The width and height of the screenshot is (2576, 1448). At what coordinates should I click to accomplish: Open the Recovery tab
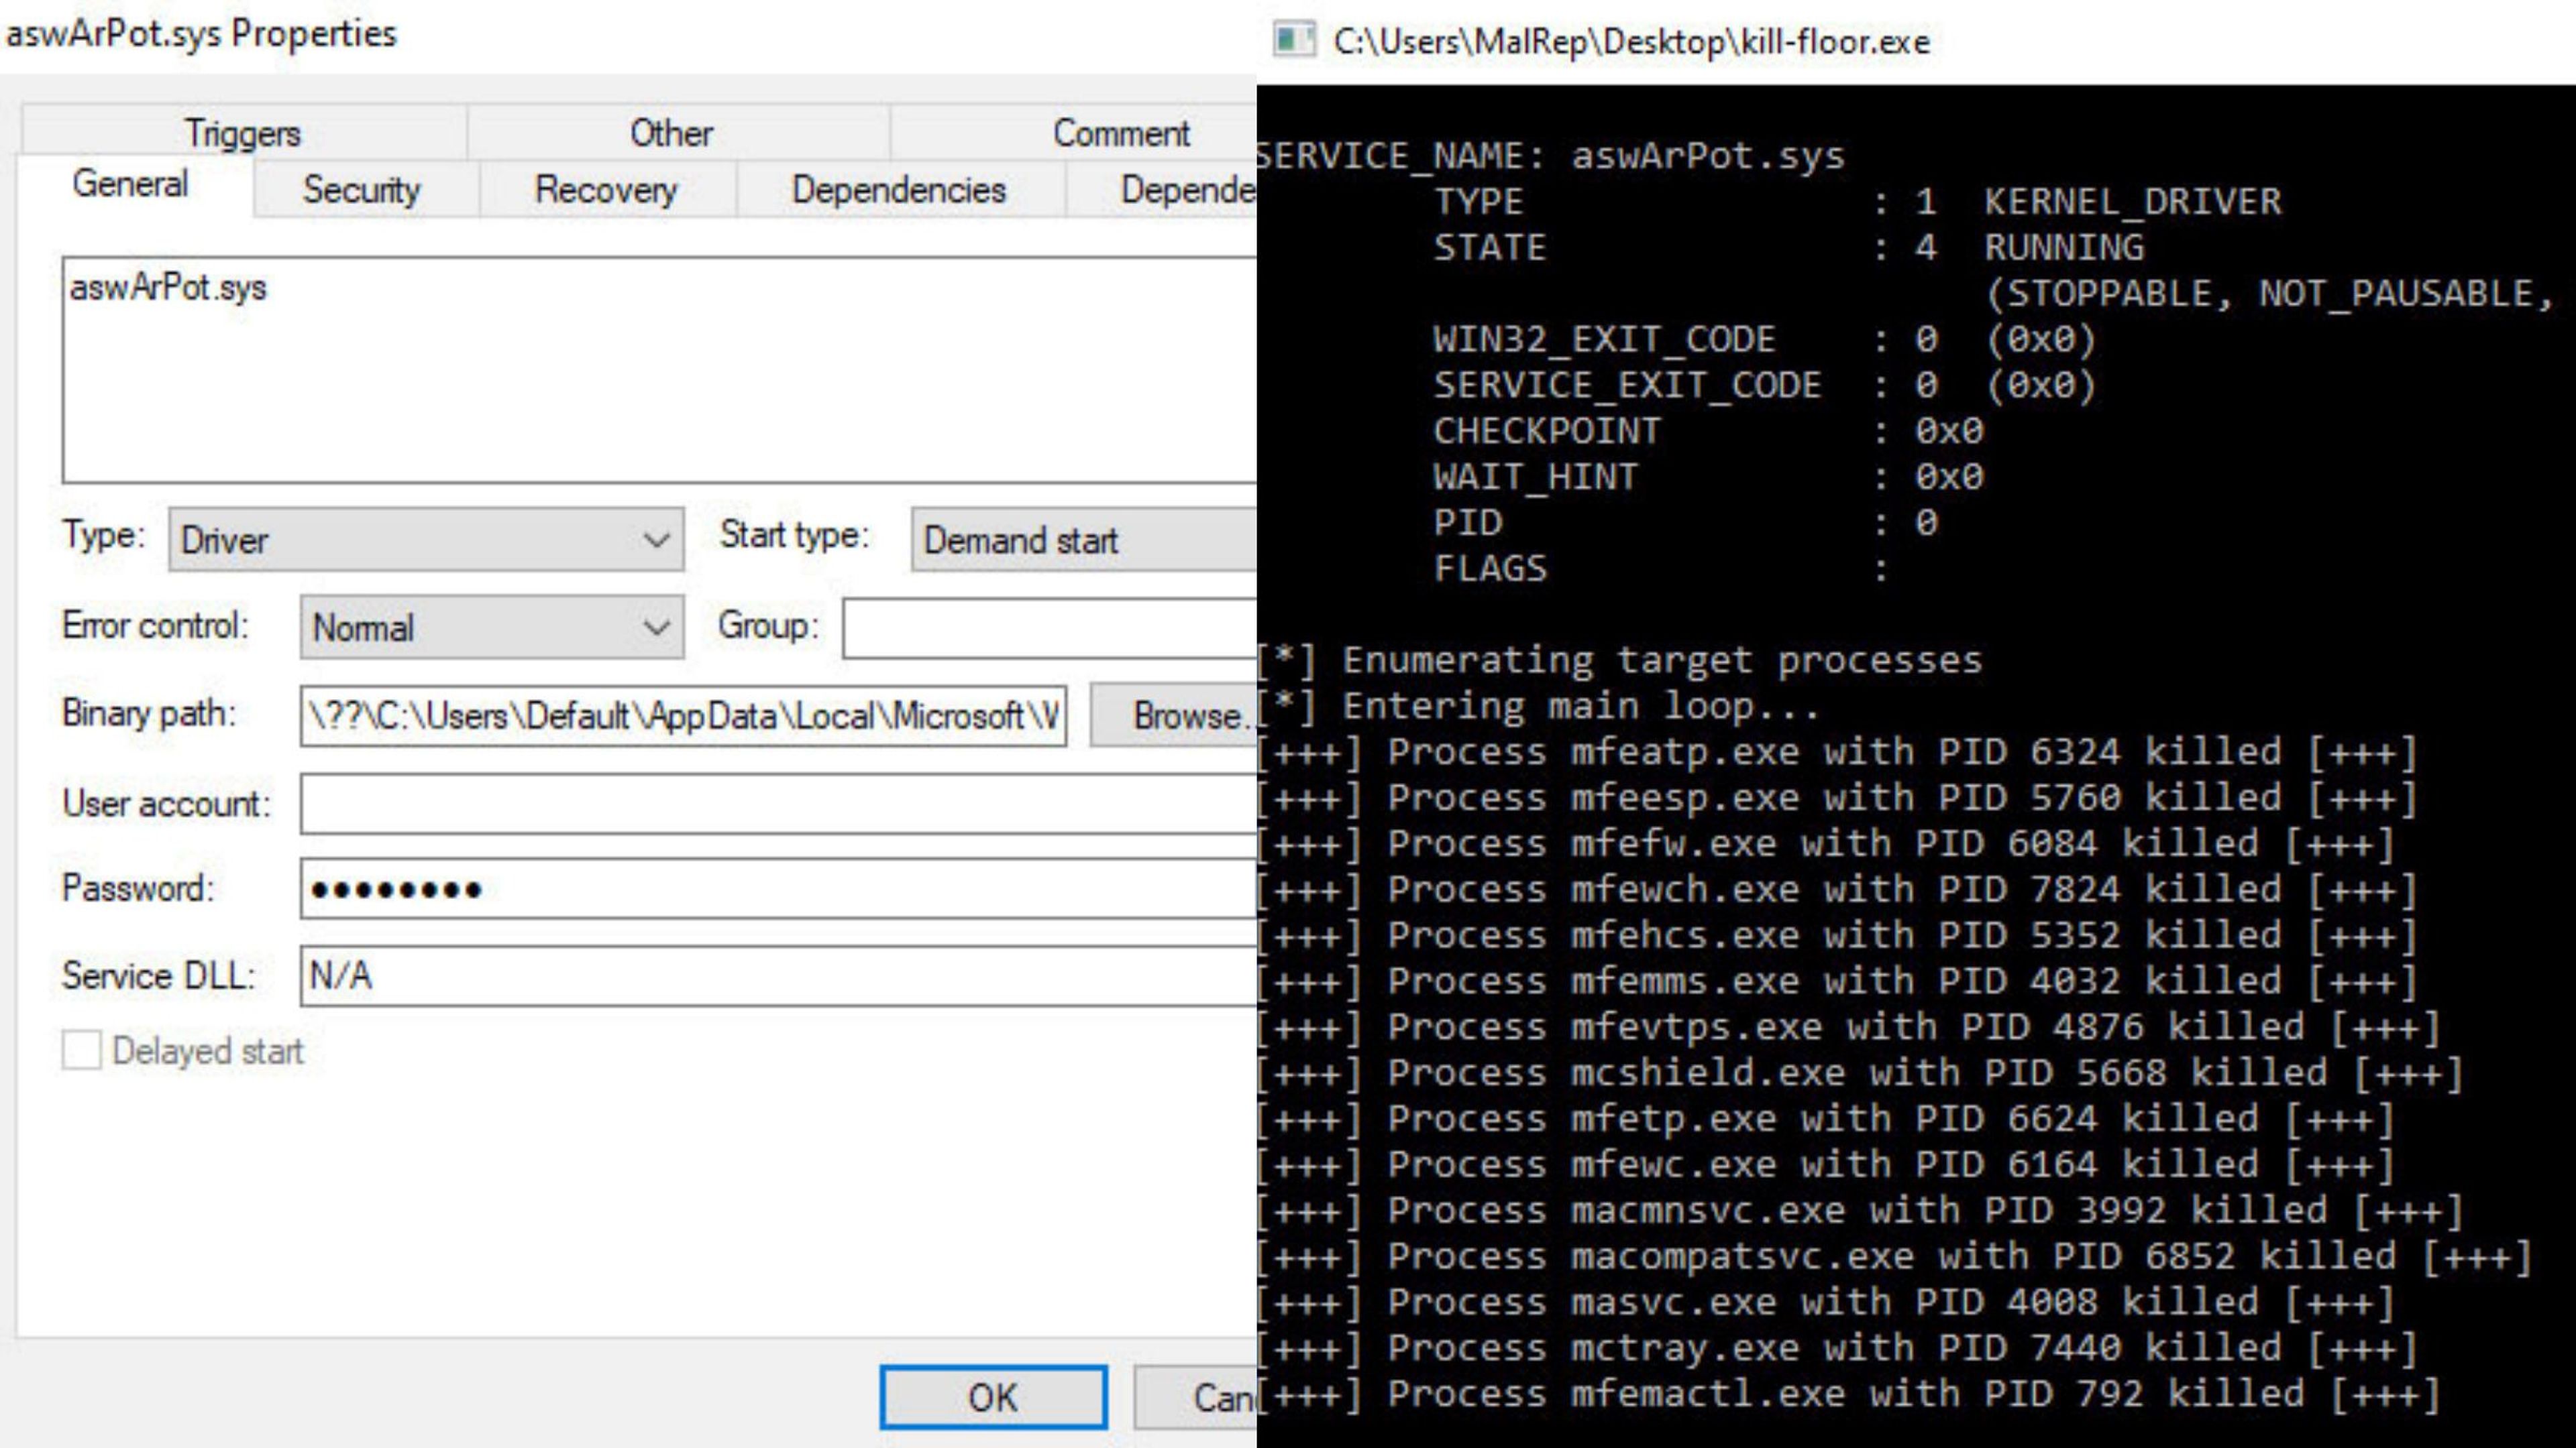point(606,190)
